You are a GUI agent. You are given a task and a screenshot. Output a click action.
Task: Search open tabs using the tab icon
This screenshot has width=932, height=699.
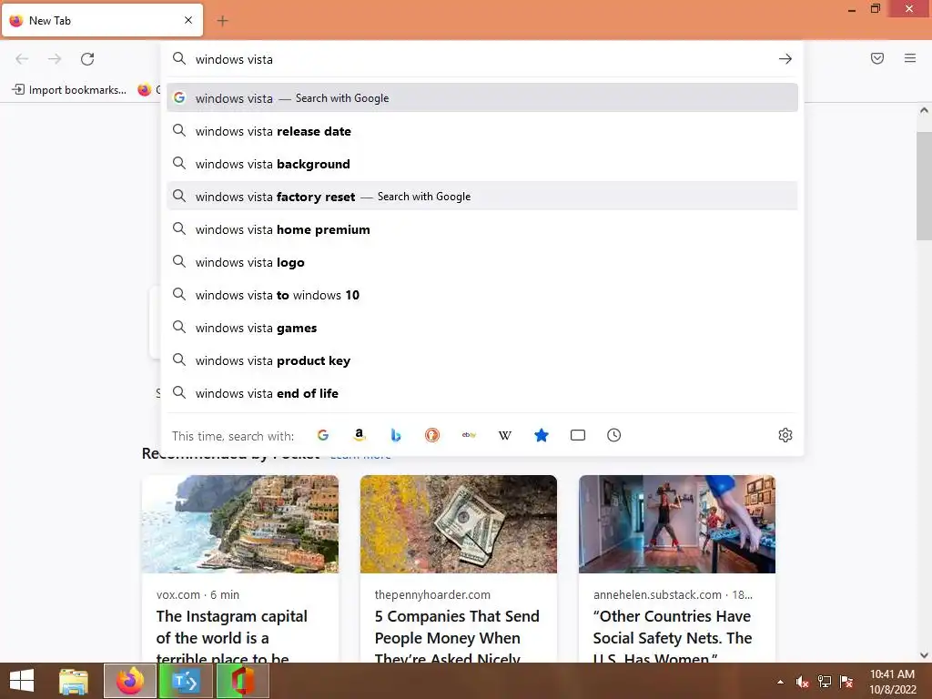point(578,435)
